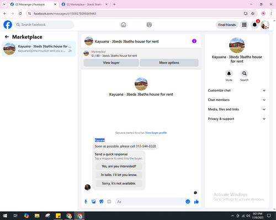The height and width of the screenshot is (220, 276).
Task: Click the Find friends button
Action: click(227, 25)
